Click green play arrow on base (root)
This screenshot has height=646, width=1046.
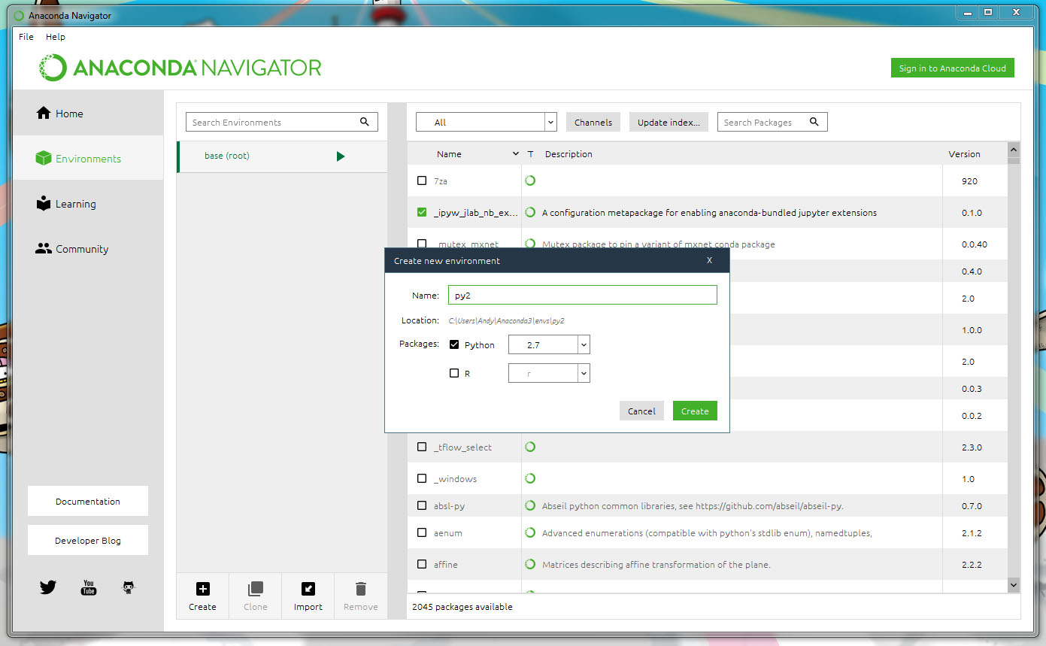click(341, 156)
